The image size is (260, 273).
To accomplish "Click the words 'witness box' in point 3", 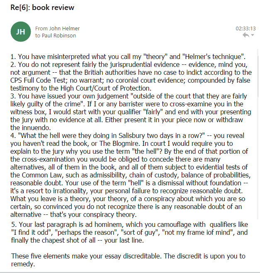I will click(x=28, y=112).
